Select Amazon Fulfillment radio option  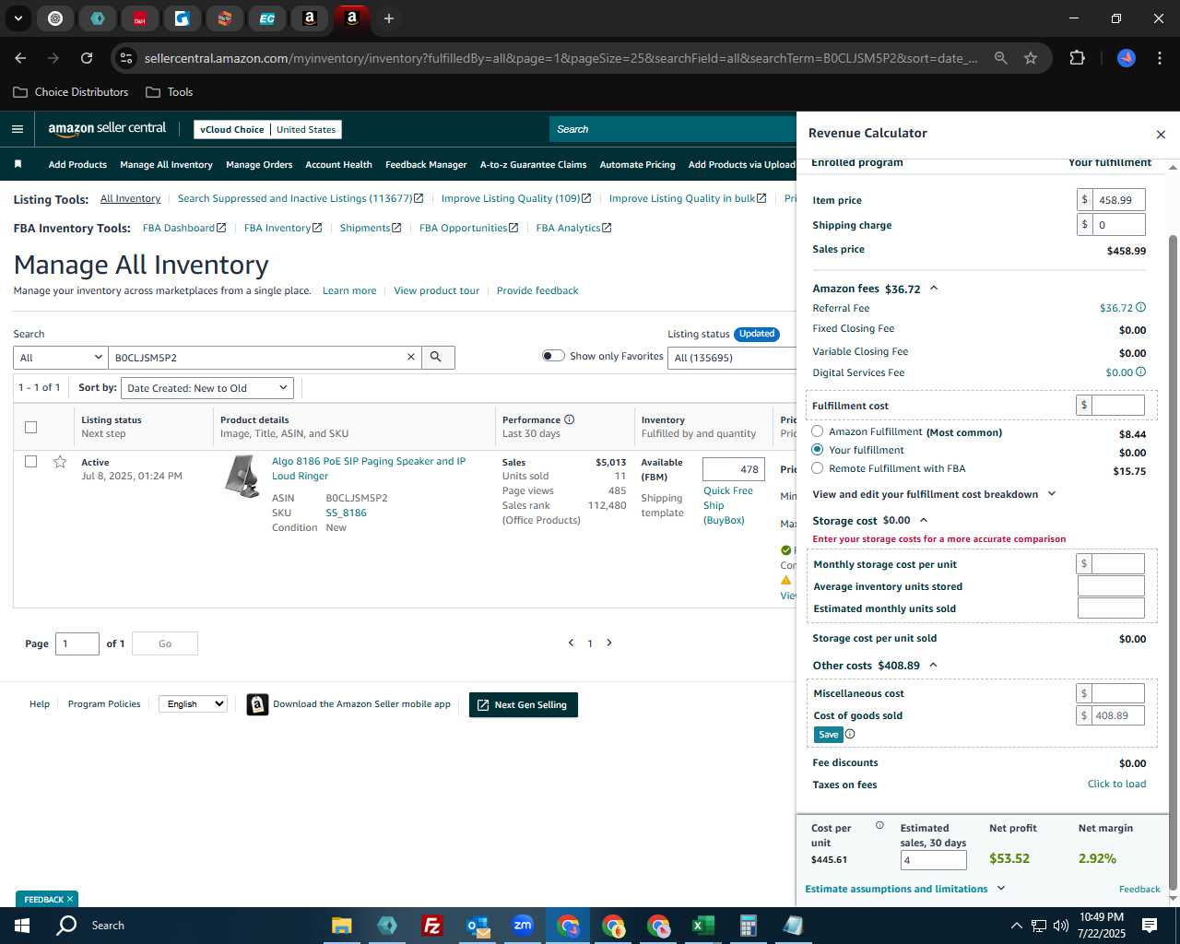pos(818,431)
